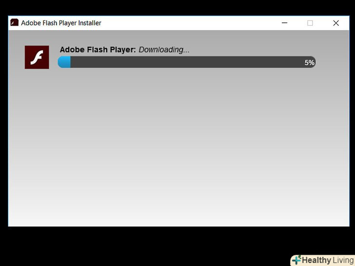Click the 'Downloading...' status text
Image resolution: width=355 pixels, height=266 pixels.
[x=164, y=50]
